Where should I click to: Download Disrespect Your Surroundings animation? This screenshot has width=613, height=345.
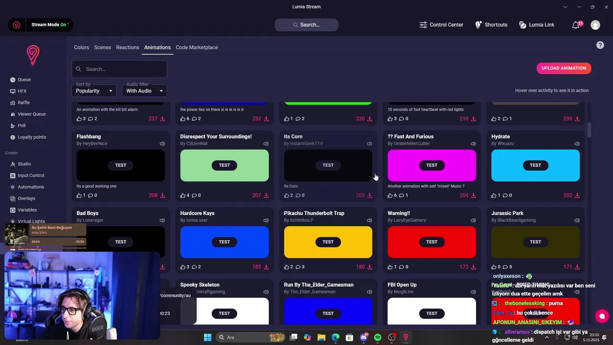[266, 195]
